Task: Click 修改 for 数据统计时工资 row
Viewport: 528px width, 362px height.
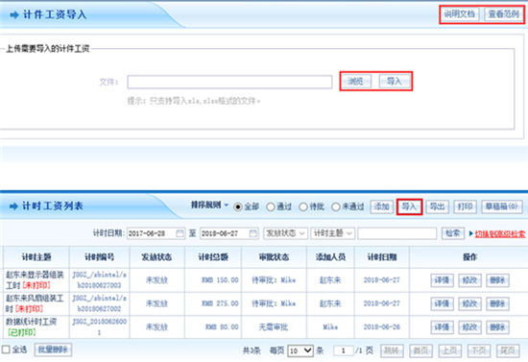Action: tap(469, 327)
